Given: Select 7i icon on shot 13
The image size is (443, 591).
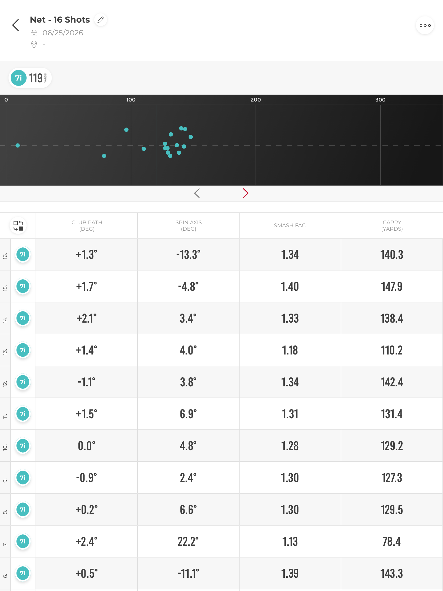Looking at the screenshot, I should (x=23, y=350).
